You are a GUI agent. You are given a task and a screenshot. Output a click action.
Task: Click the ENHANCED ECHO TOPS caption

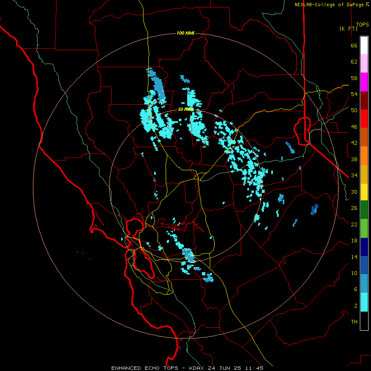144,368
